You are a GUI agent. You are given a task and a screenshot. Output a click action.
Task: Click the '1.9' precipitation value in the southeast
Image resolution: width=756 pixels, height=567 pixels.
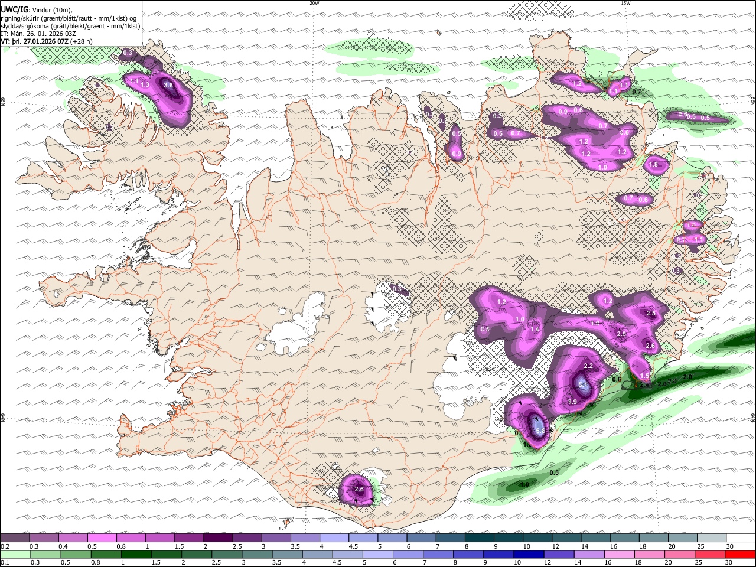(572, 402)
